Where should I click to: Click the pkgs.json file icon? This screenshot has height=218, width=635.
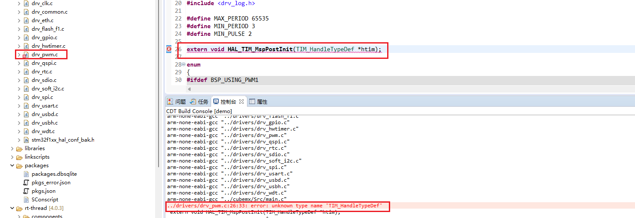tap(26, 191)
